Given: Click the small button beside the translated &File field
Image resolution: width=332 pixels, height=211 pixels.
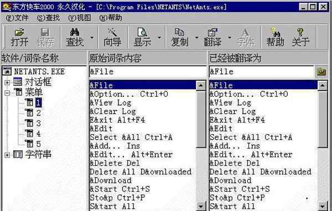Looking at the screenshot, I should (x=321, y=72).
